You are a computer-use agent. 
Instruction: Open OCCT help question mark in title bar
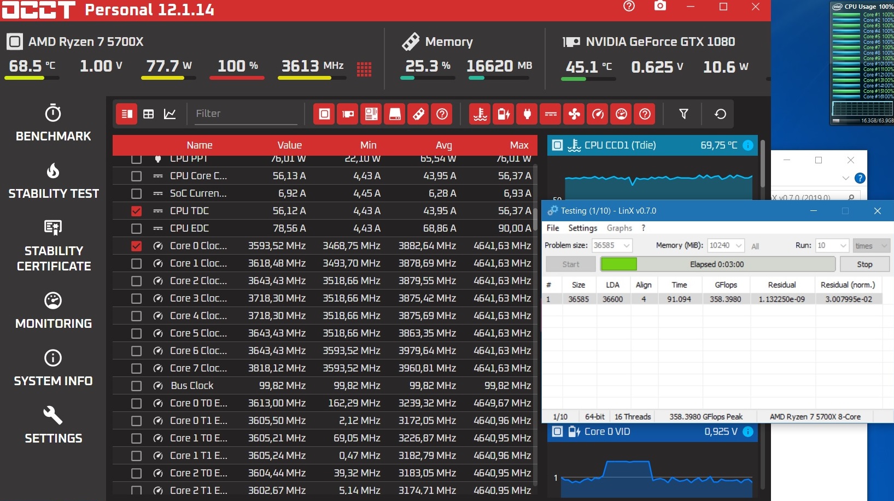[x=629, y=6]
